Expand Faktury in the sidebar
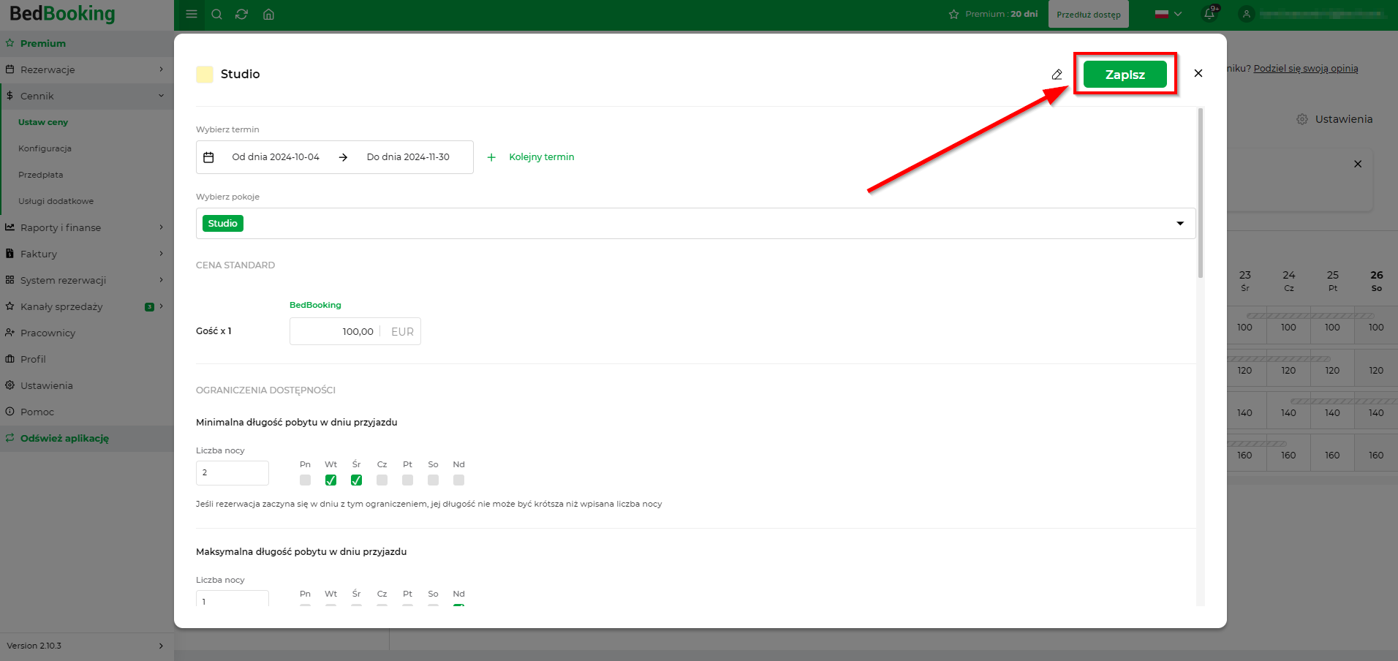Screen dimensions: 1398x661 [87, 254]
